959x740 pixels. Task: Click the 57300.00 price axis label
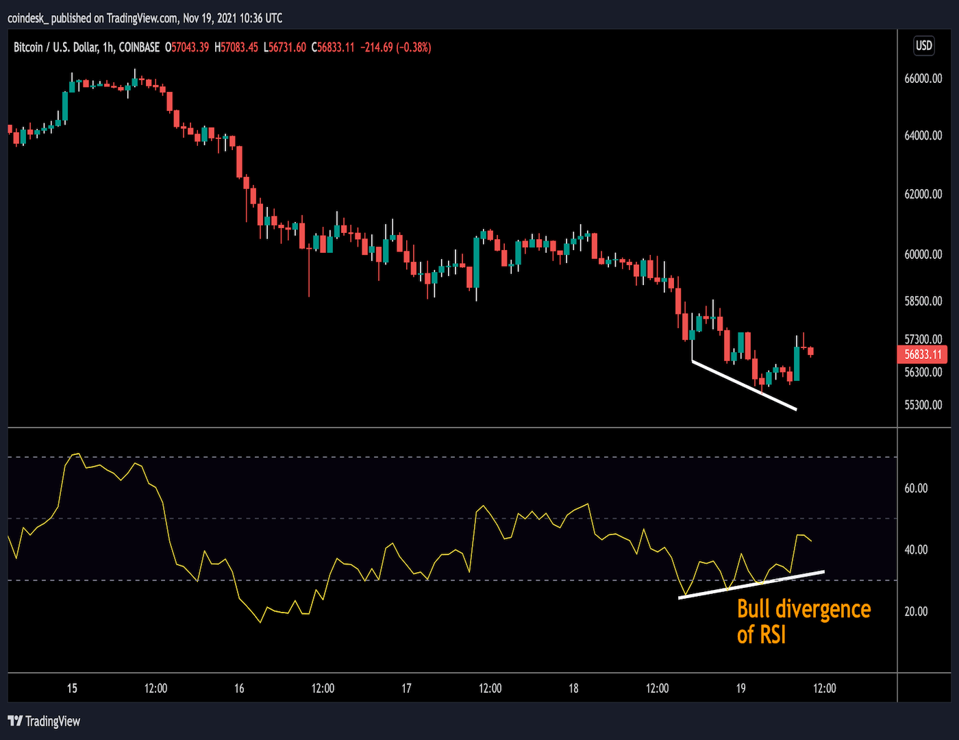click(923, 339)
